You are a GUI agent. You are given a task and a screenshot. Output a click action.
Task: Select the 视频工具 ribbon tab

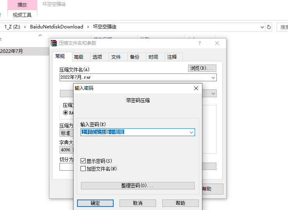(22, 15)
